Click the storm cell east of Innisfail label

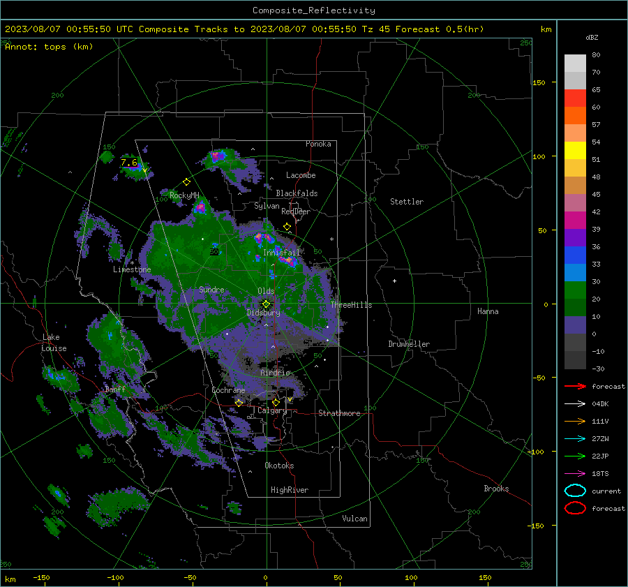[289, 262]
